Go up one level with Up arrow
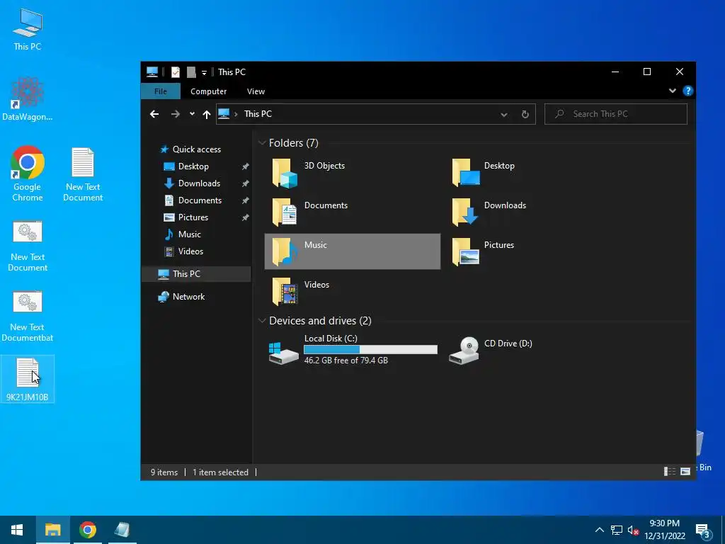Image resolution: width=725 pixels, height=544 pixels. coord(207,114)
